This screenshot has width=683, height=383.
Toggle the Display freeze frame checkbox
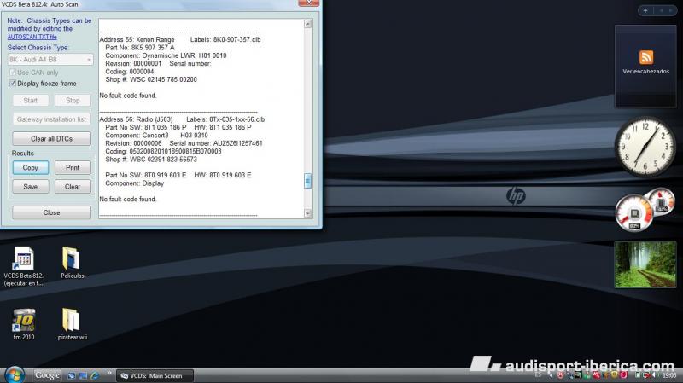[13, 83]
